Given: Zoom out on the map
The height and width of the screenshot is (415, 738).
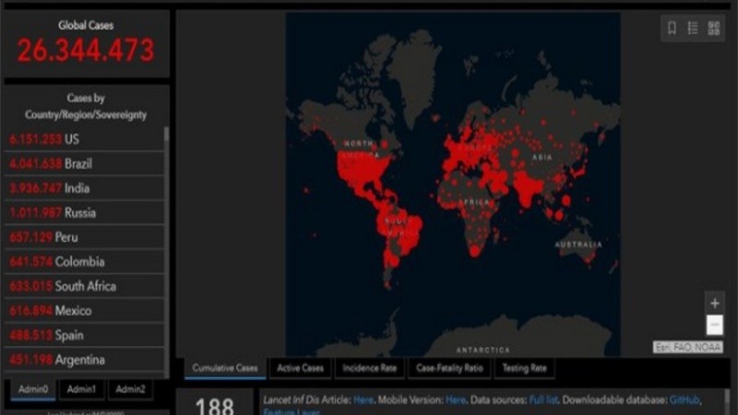Looking at the screenshot, I should coord(714,325).
